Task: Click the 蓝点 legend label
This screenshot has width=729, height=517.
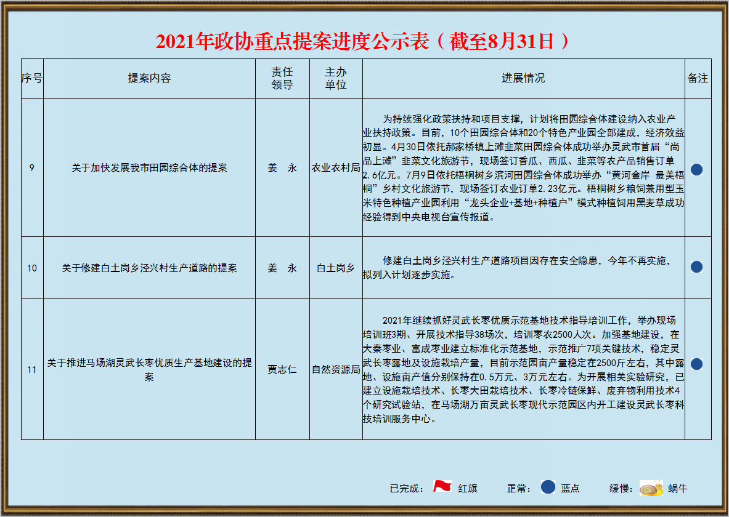Action: 571,489
